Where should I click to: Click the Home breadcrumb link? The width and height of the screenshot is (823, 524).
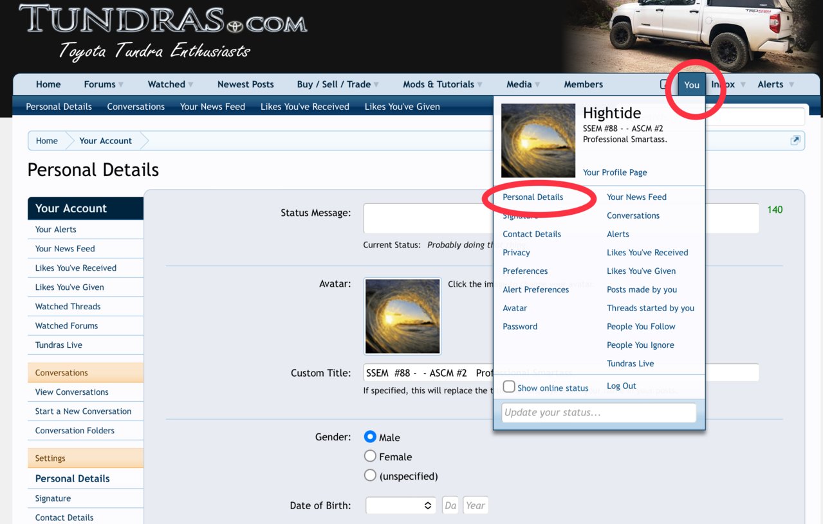tap(46, 141)
